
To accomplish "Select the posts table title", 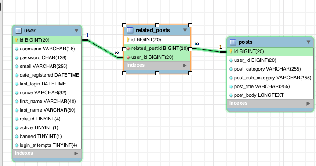I will (246, 42).
